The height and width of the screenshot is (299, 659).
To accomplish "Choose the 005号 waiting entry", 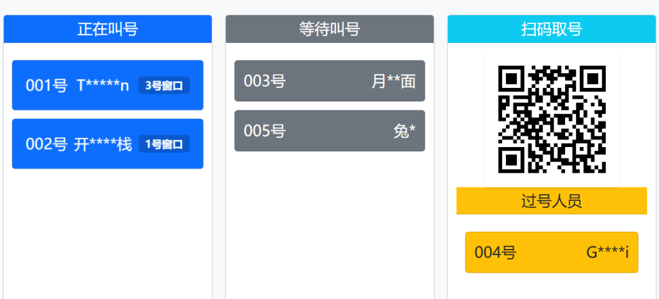I will tap(329, 131).
